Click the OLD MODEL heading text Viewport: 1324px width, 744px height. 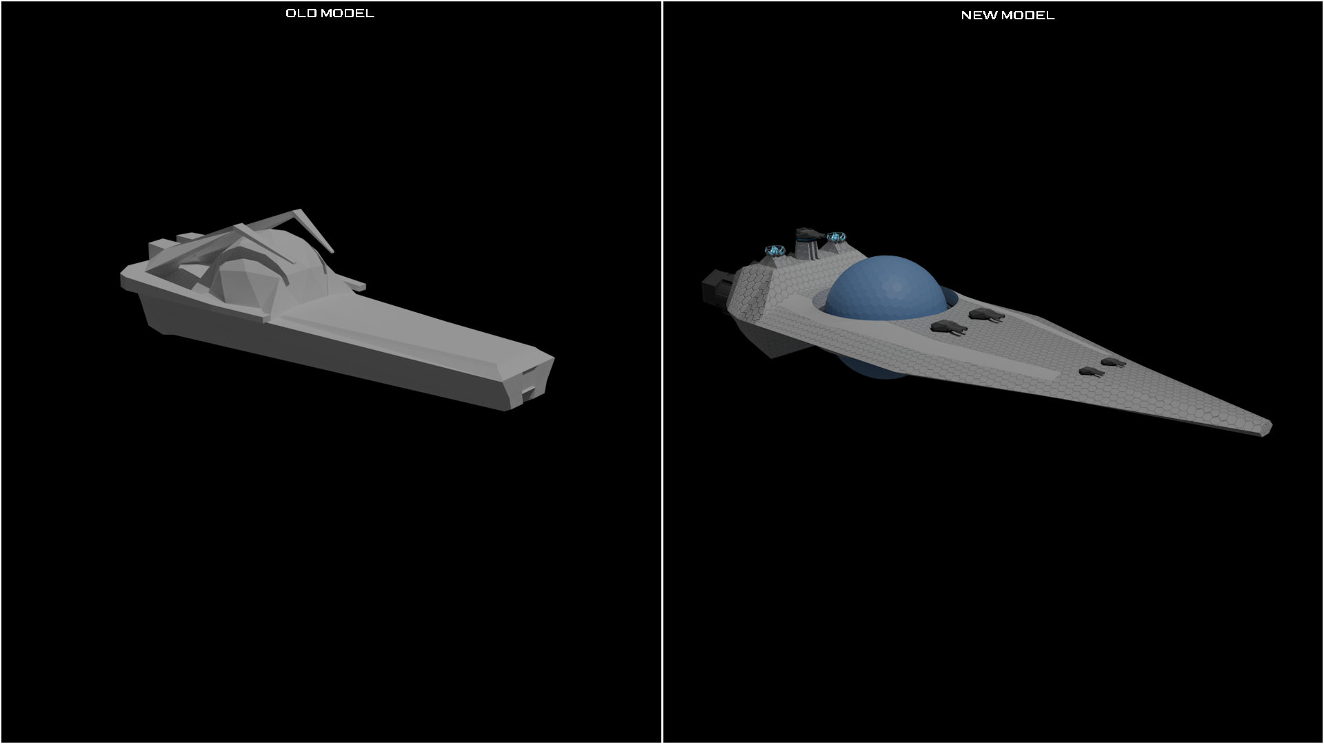click(x=330, y=13)
